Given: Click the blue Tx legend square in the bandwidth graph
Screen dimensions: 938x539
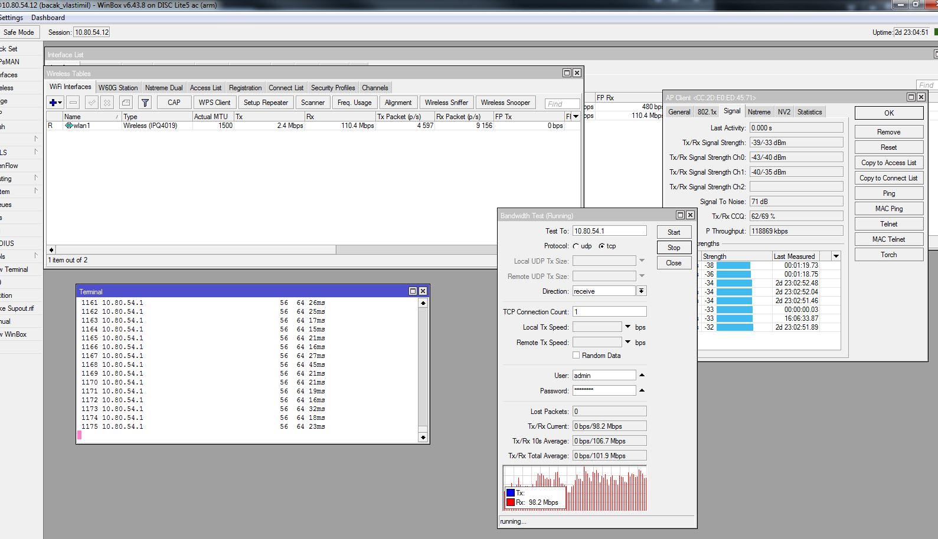Looking at the screenshot, I should pyautogui.click(x=511, y=493).
